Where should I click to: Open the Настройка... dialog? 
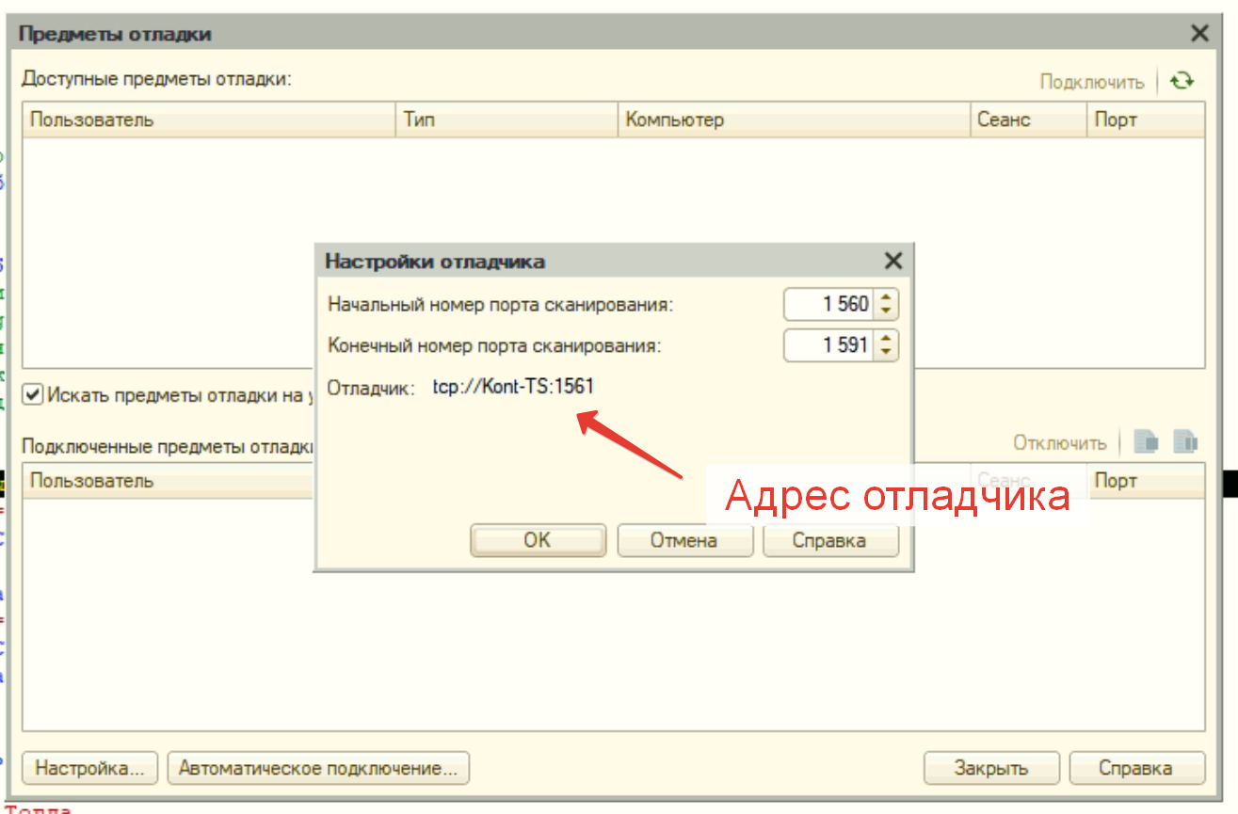point(90,768)
